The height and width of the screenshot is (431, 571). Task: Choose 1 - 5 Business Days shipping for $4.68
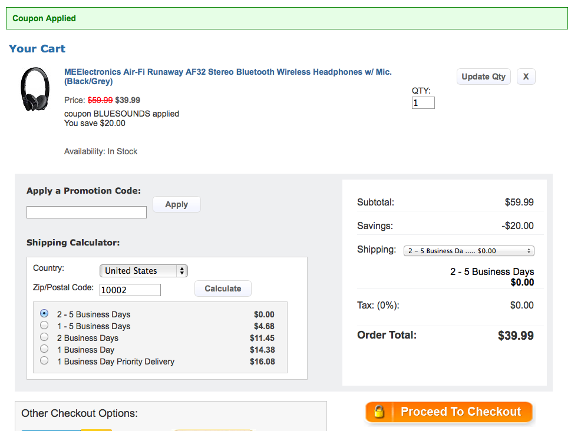pos(44,326)
